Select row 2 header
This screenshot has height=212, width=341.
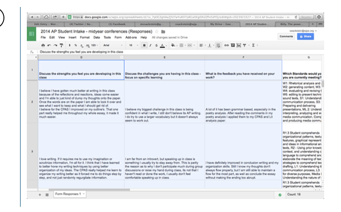click(x=32, y=102)
